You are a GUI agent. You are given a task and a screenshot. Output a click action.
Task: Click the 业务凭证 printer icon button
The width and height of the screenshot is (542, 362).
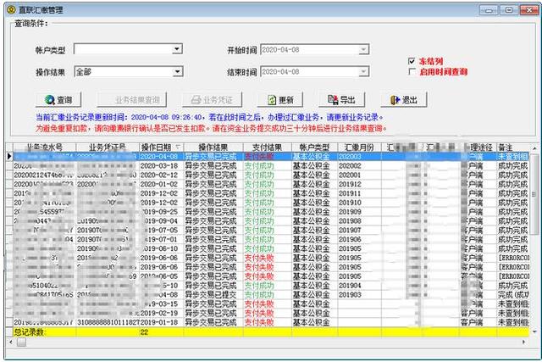212,100
